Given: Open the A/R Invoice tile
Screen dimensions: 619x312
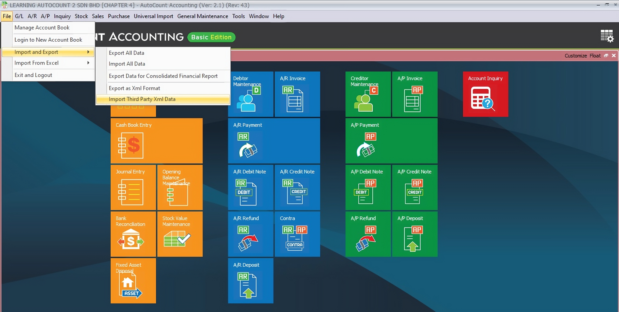Looking at the screenshot, I should tap(297, 94).
